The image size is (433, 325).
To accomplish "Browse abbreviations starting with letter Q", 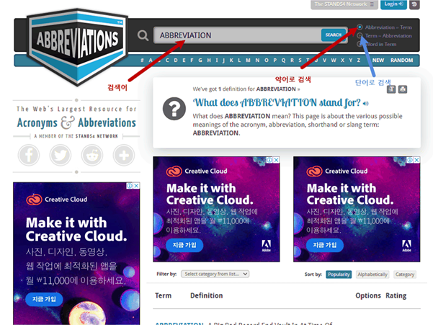I will point(284,61).
